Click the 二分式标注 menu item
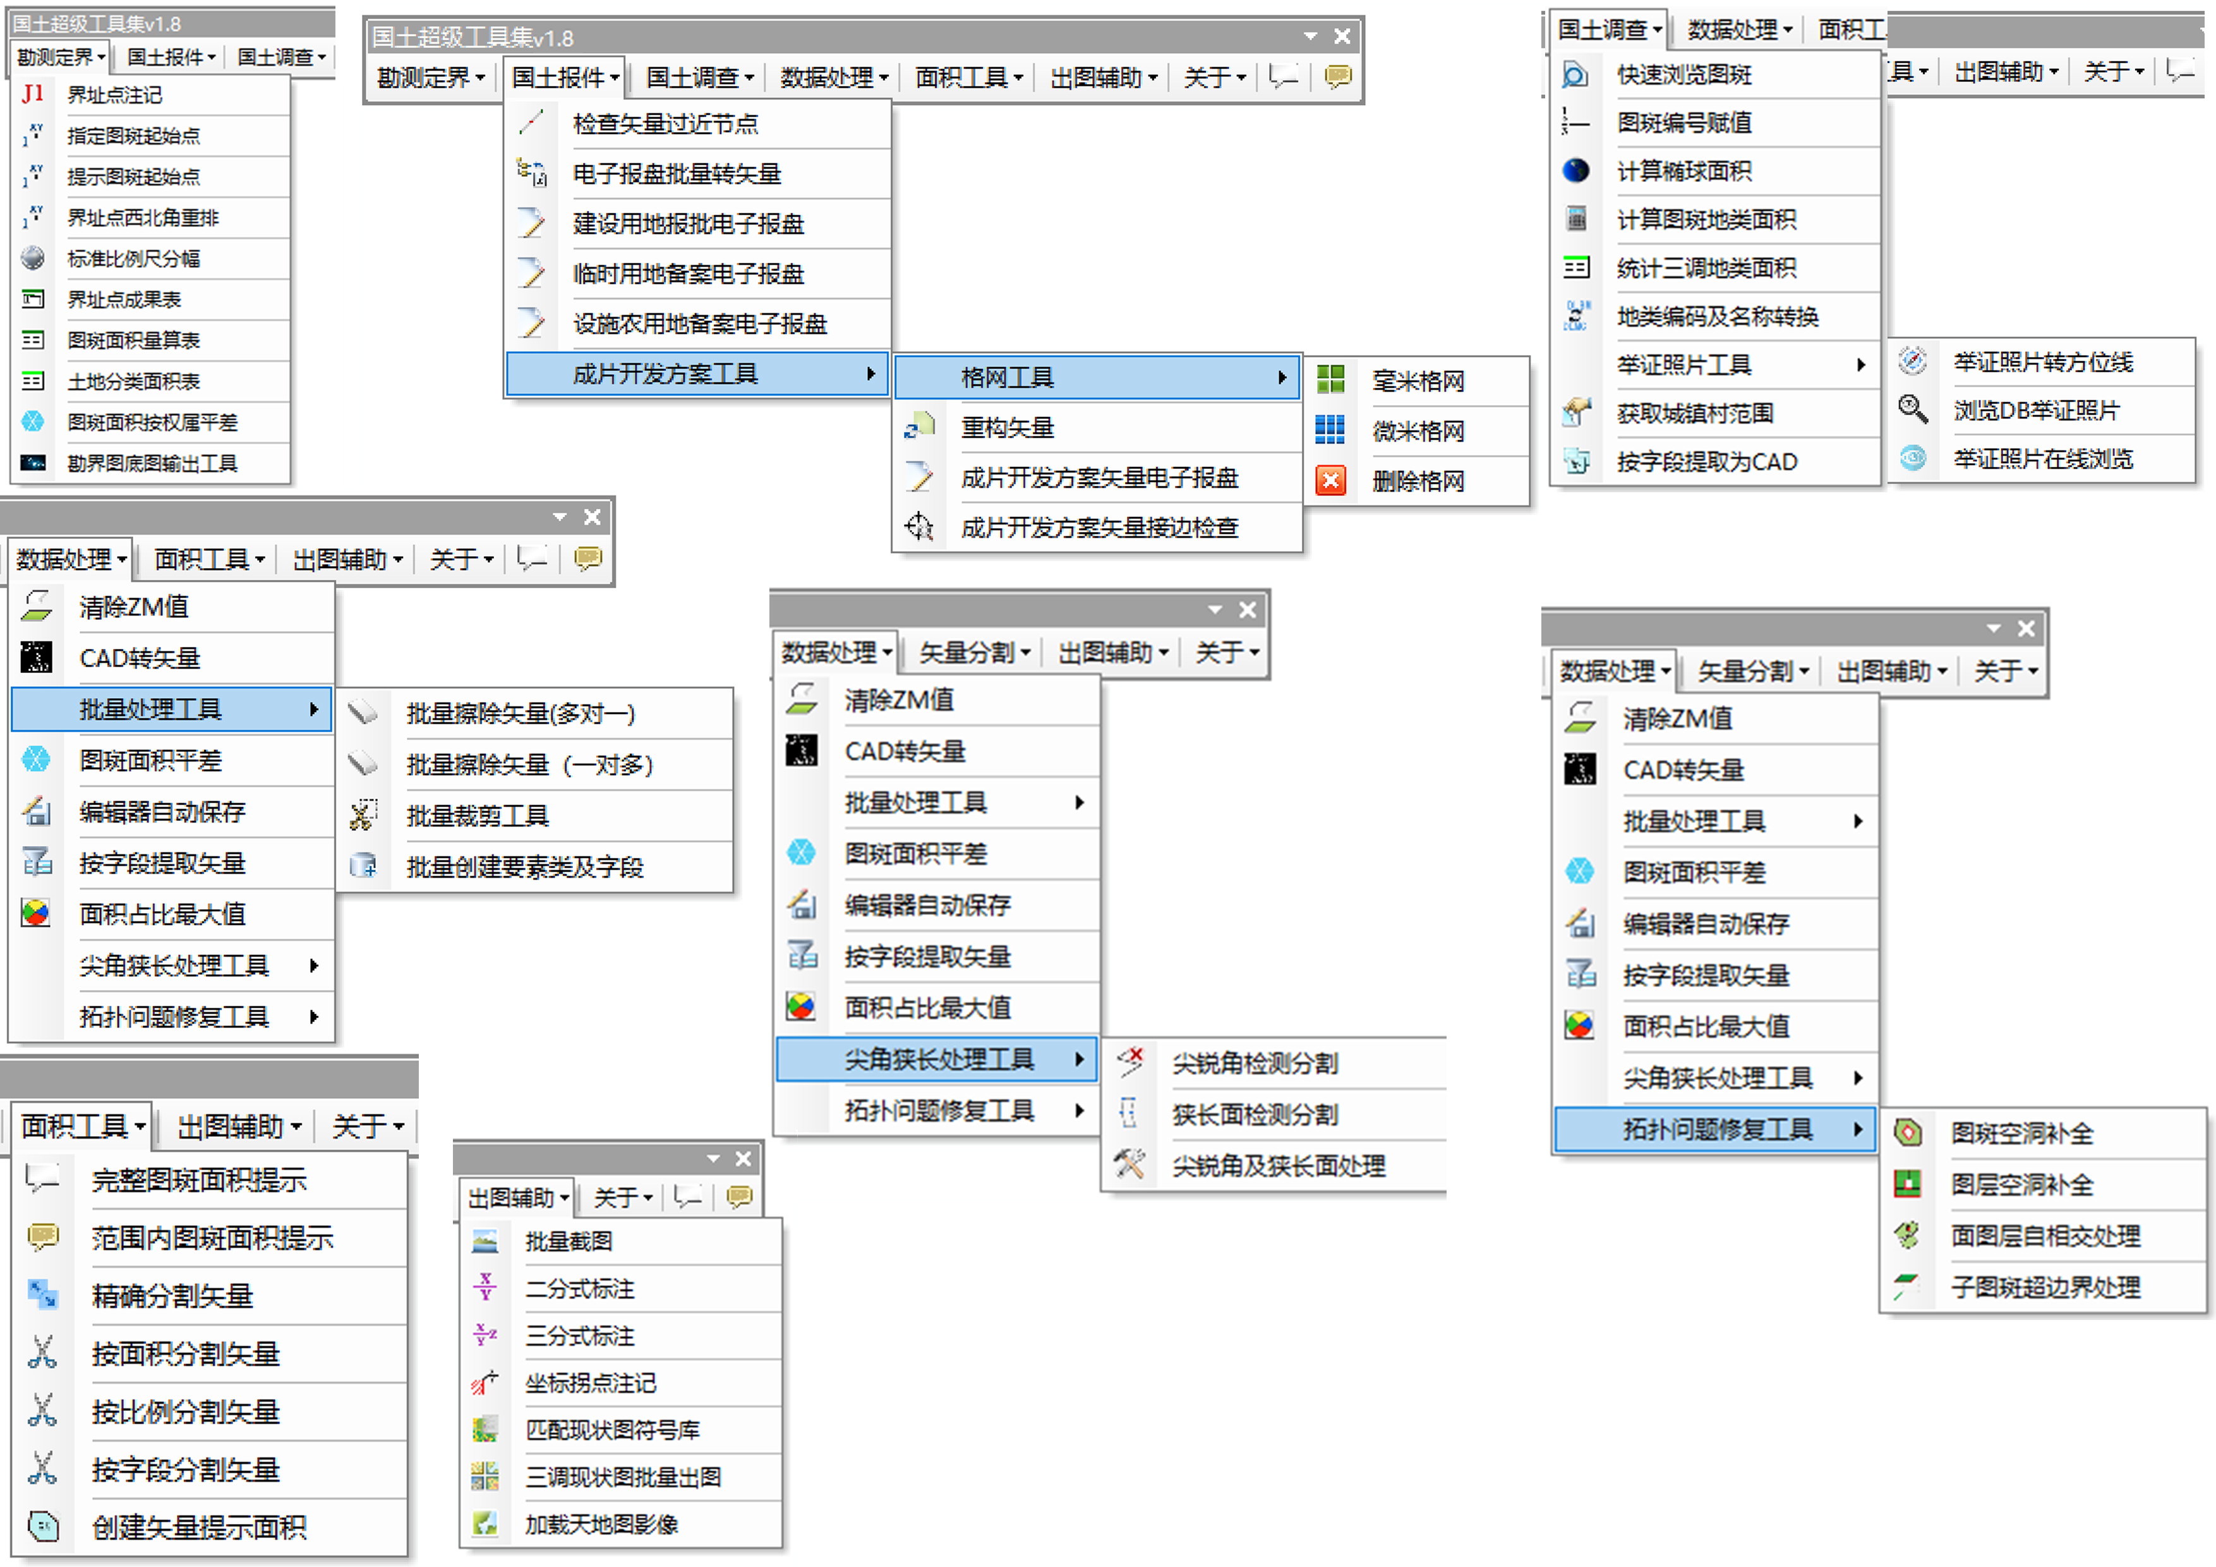 point(579,1289)
